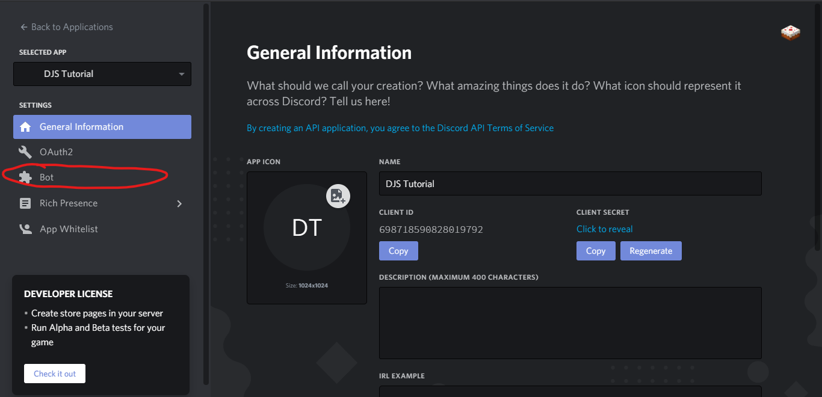Click the cake avatar icon
This screenshot has height=397, width=822.
790,32
